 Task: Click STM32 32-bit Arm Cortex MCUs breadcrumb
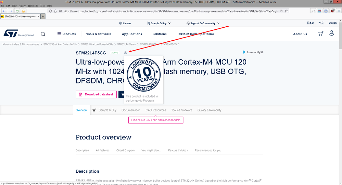pos(60,44)
